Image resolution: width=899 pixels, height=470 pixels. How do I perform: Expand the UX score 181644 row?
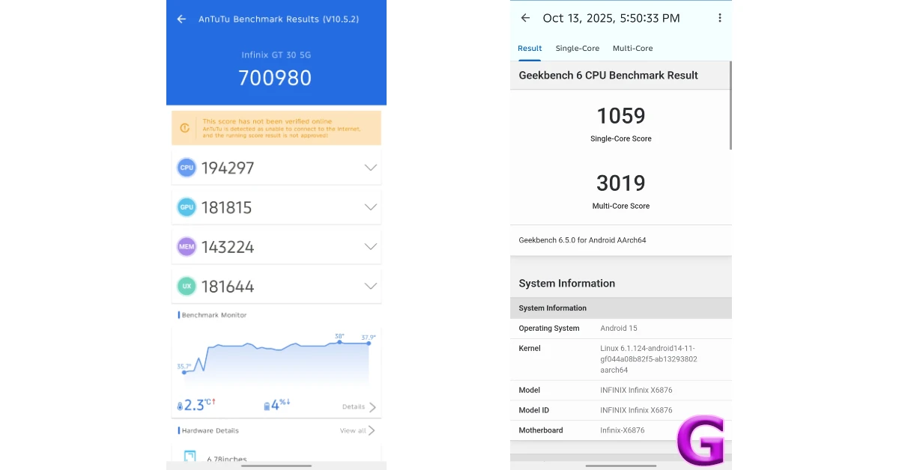370,287
